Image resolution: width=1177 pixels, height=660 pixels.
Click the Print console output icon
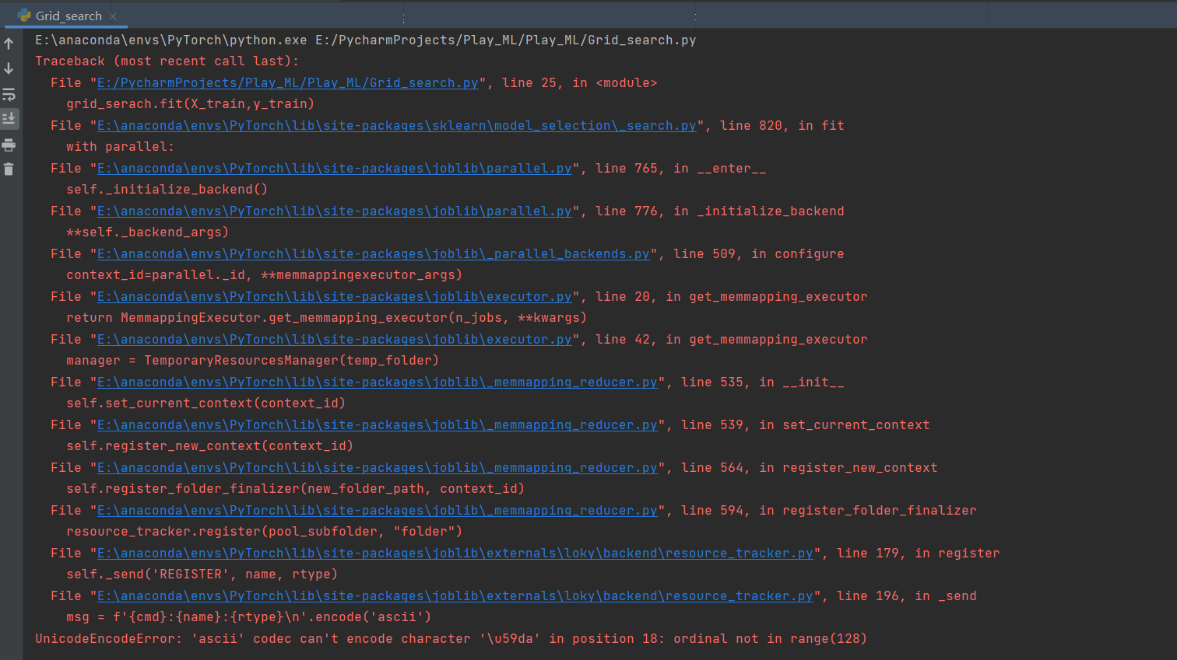click(9, 145)
